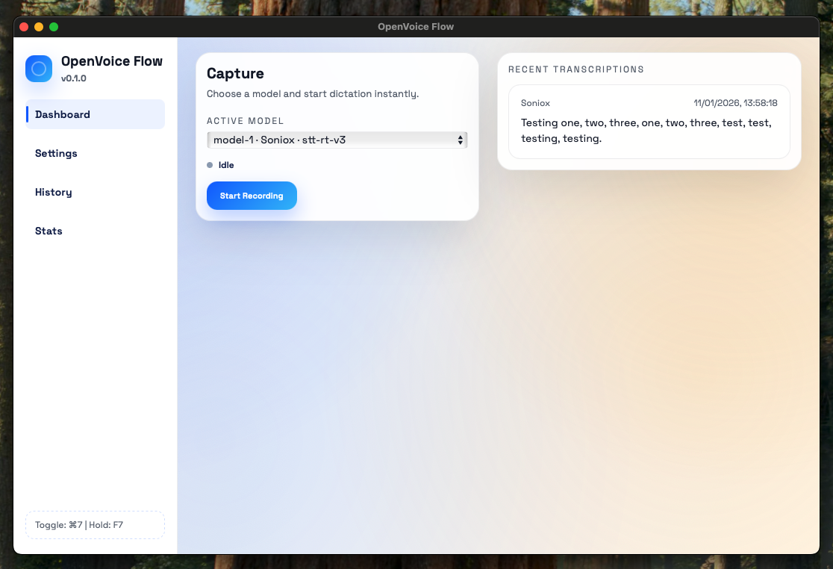
Task: Open the Dashboard section
Action: [95, 114]
